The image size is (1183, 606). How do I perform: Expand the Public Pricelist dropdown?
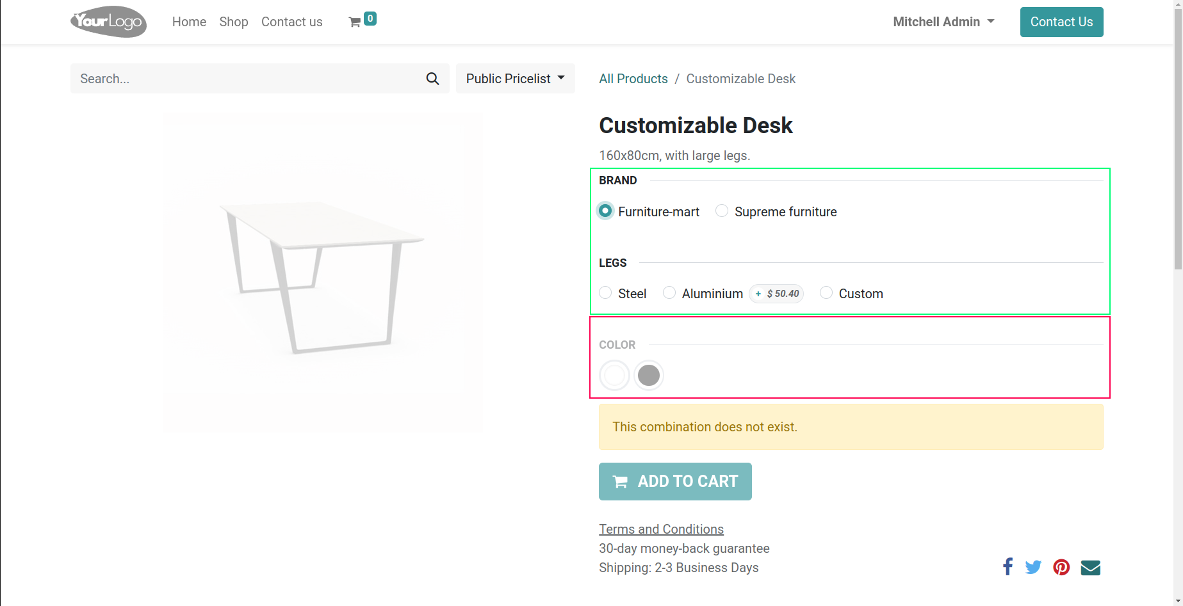(x=515, y=79)
